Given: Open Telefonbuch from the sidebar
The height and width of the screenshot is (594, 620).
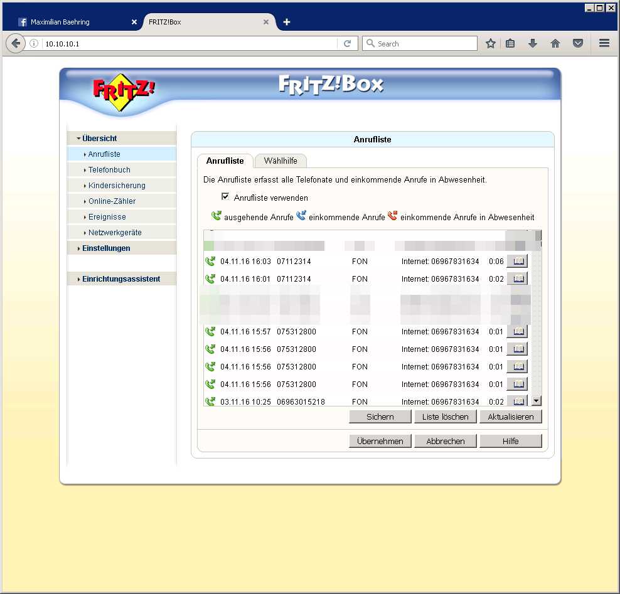Looking at the screenshot, I should pyautogui.click(x=122, y=170).
